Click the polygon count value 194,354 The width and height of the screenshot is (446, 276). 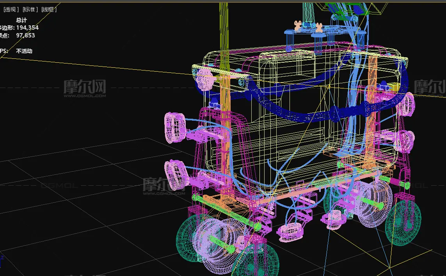[27, 28]
